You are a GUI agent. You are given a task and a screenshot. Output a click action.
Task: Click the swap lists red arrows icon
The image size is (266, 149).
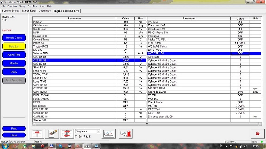(x=67, y=134)
